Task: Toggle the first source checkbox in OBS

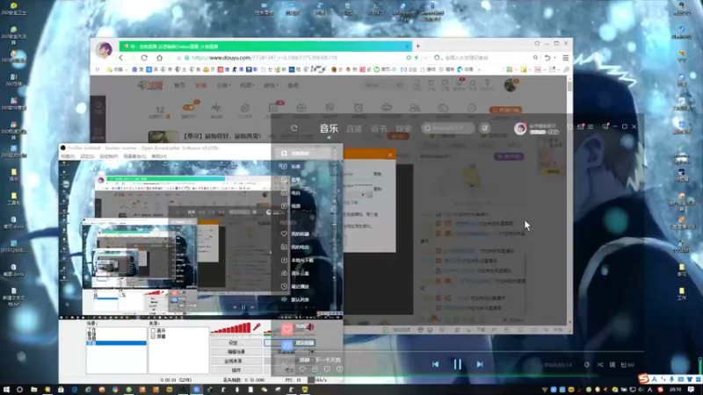Action: click(153, 331)
